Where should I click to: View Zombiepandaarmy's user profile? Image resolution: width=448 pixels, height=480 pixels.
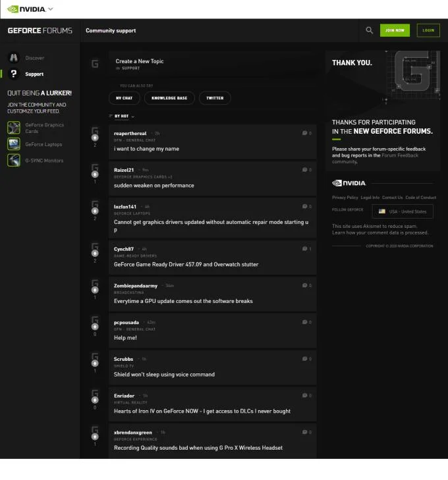coord(136,286)
